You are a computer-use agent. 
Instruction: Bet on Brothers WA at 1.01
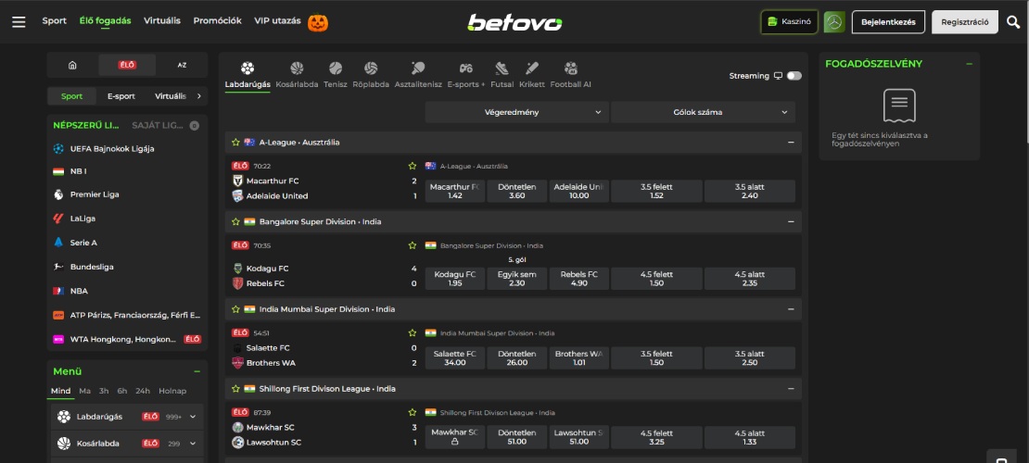point(578,358)
